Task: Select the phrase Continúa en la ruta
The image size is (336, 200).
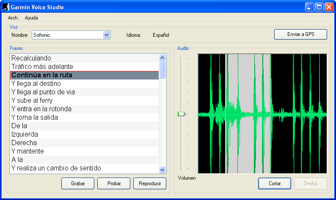Action: [x=84, y=75]
